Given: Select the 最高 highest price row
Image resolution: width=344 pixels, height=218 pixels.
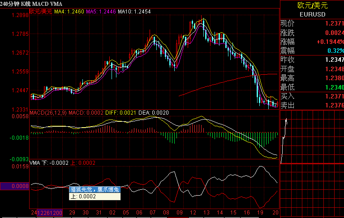Looking at the screenshot, I should [312, 78].
